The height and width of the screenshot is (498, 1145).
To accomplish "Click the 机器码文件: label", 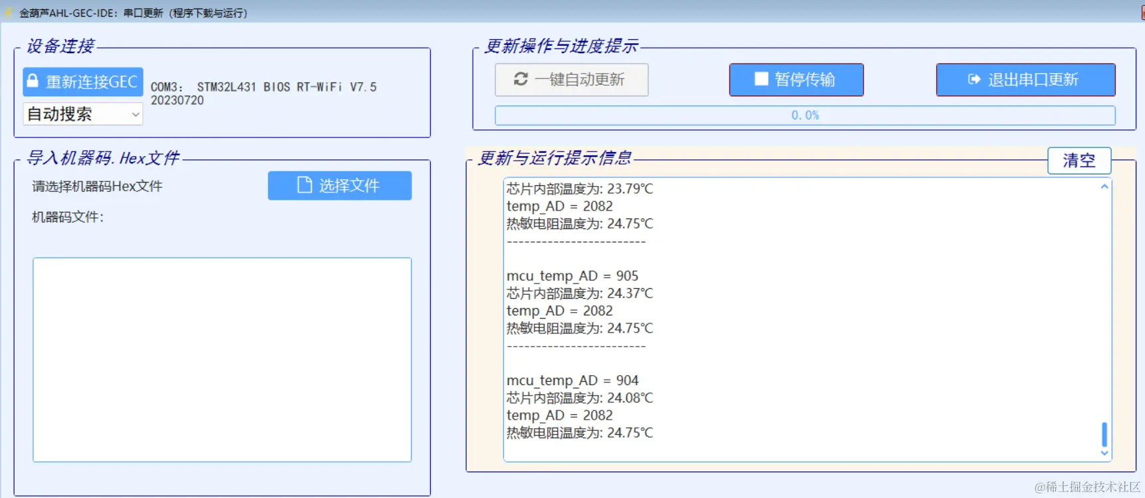I will click(x=68, y=217).
